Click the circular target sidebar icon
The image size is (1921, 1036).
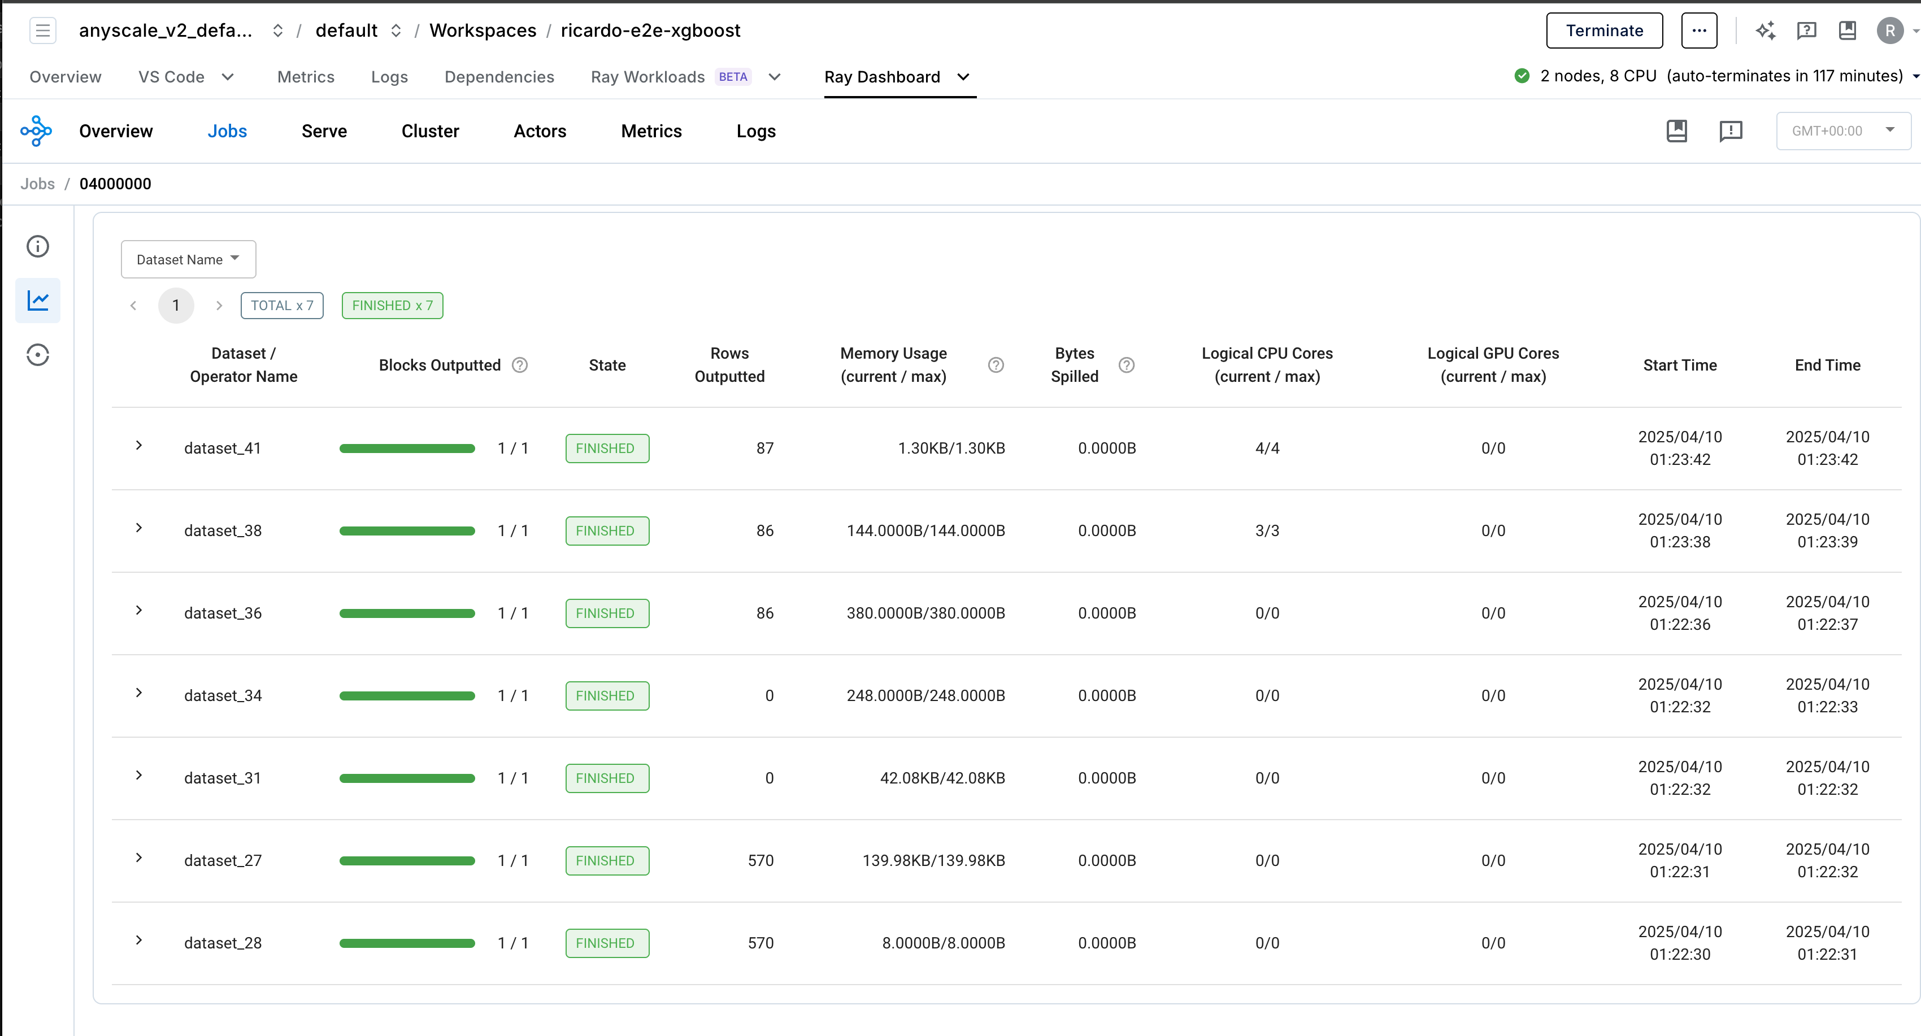[x=37, y=355]
